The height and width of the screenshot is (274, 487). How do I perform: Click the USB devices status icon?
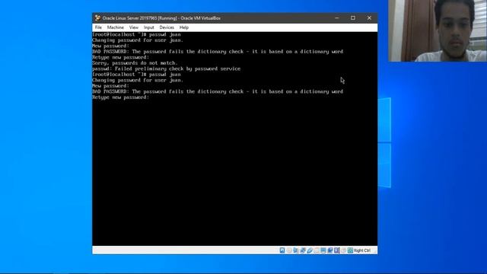(310, 250)
